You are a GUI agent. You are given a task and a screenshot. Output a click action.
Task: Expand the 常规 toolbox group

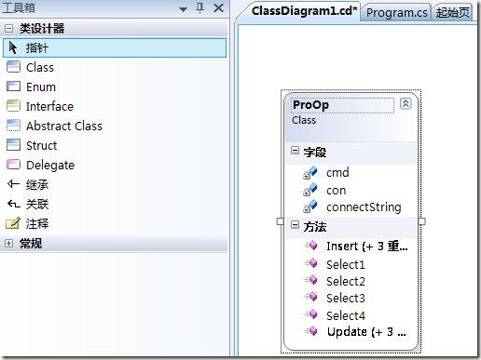click(9, 244)
